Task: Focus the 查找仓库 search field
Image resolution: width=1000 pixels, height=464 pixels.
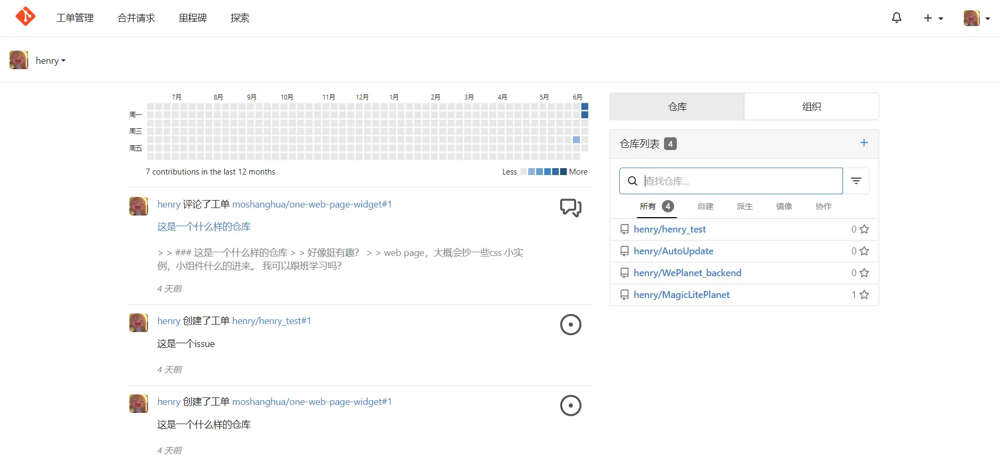Action: pos(731,181)
